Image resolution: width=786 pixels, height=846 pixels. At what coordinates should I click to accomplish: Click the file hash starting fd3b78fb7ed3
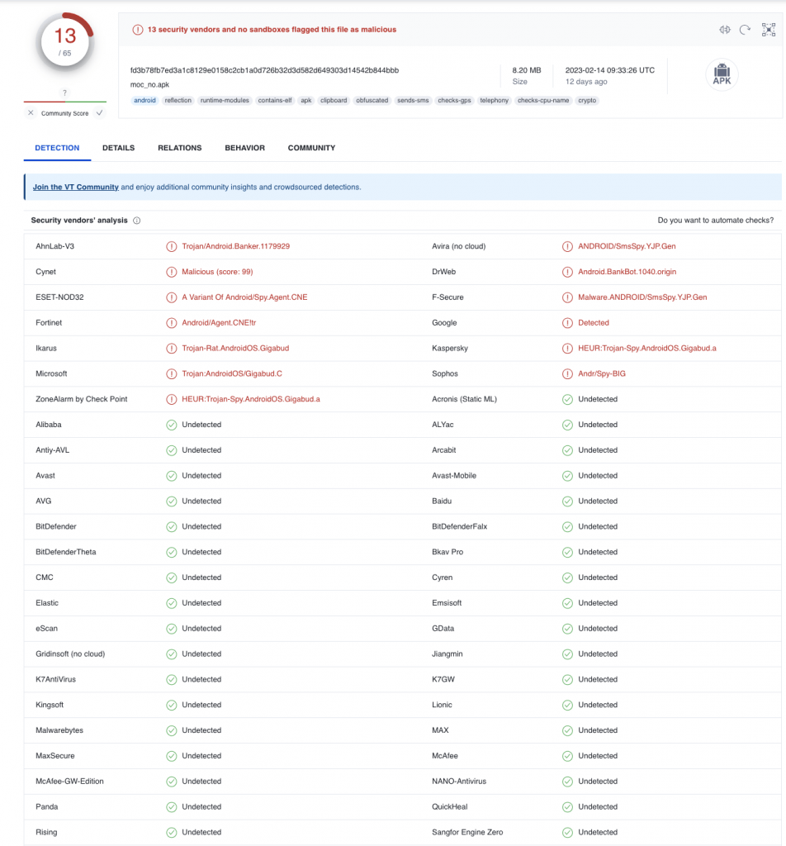(265, 70)
